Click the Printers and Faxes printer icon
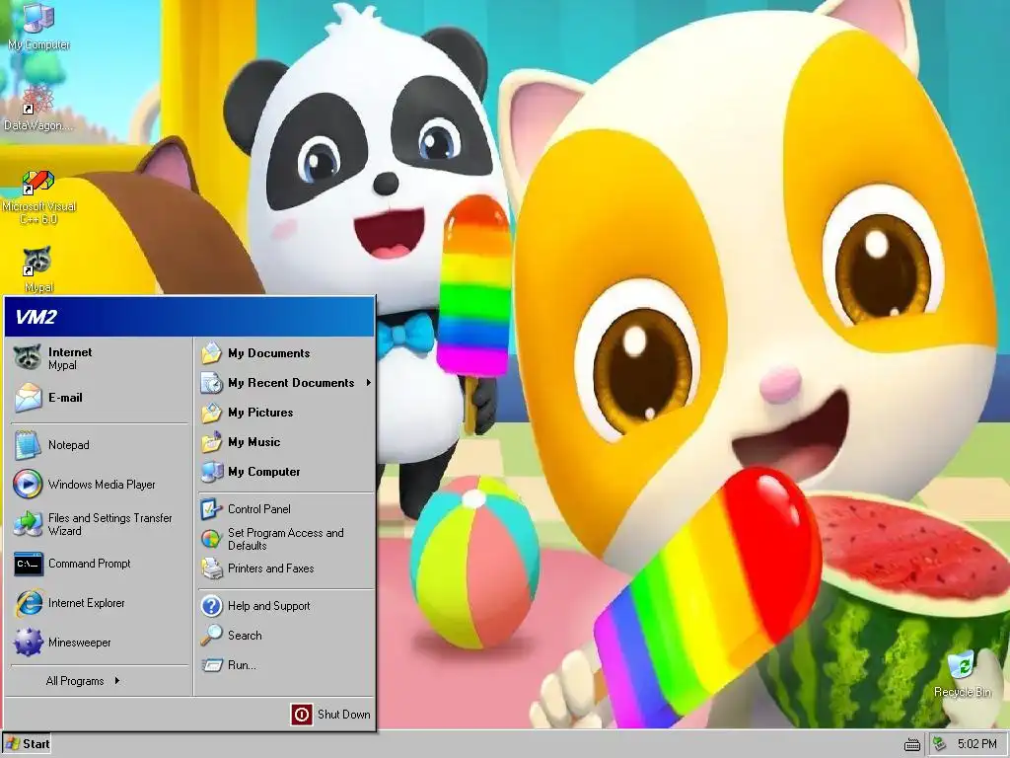Image resolution: width=1010 pixels, height=758 pixels. tap(211, 568)
